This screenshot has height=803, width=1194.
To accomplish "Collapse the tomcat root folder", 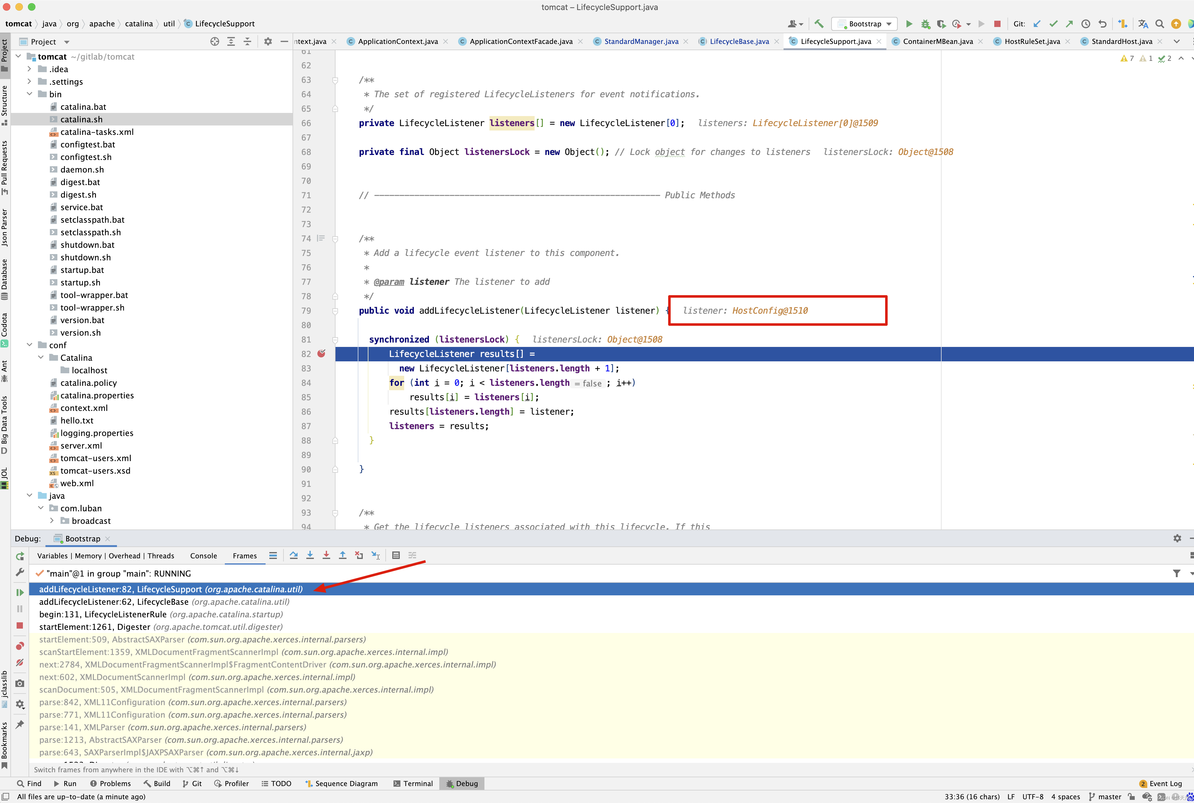I will 18,56.
